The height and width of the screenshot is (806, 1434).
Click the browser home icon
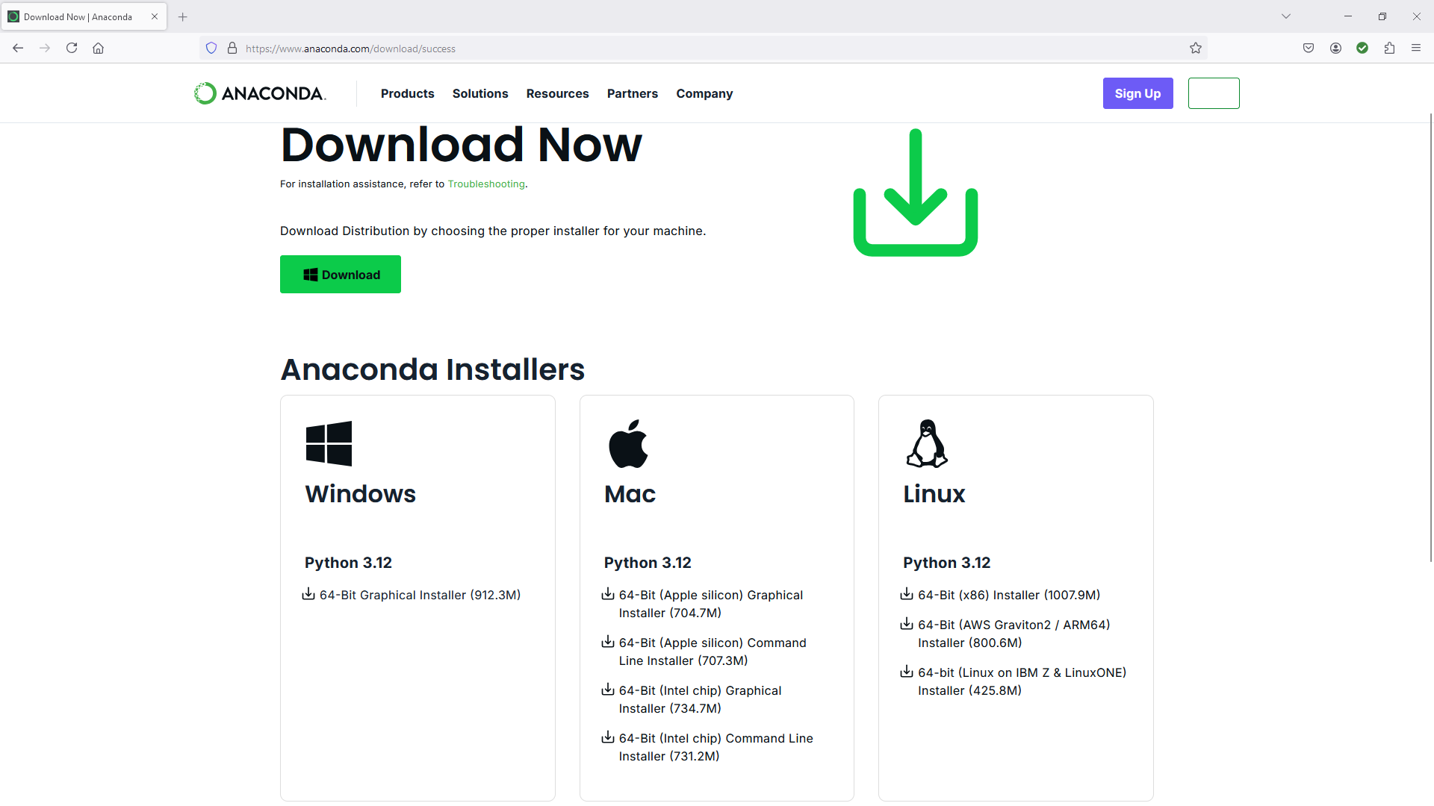pos(98,49)
